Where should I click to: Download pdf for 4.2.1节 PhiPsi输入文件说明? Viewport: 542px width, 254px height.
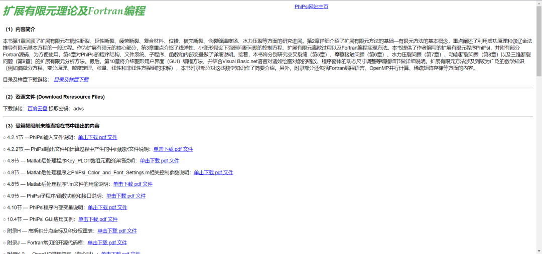click(98, 137)
